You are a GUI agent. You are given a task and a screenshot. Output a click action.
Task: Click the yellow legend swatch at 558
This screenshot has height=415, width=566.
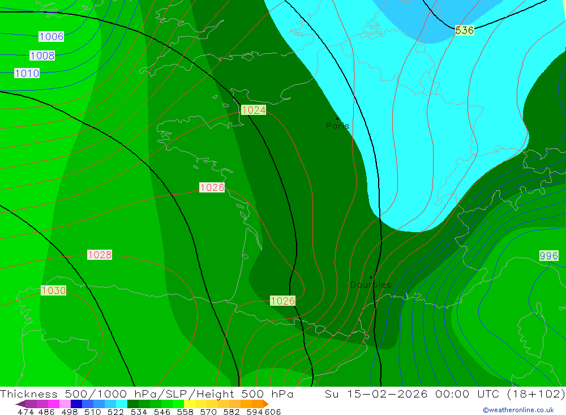pos(190,404)
